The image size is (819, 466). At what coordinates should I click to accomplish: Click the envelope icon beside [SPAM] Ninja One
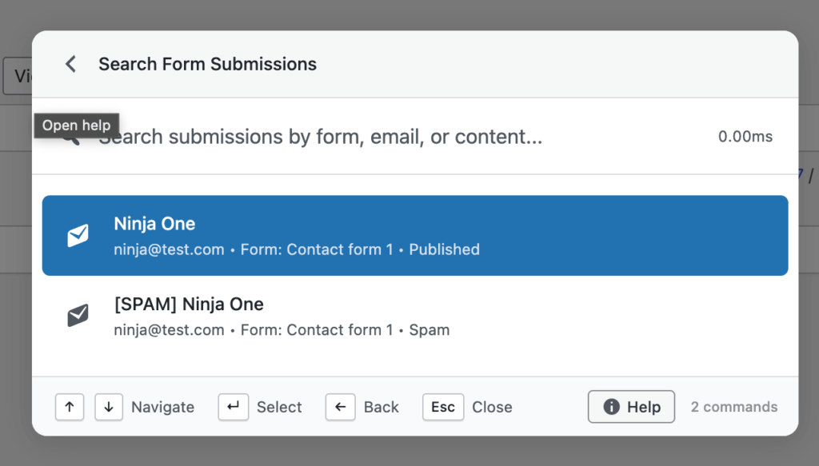click(77, 315)
